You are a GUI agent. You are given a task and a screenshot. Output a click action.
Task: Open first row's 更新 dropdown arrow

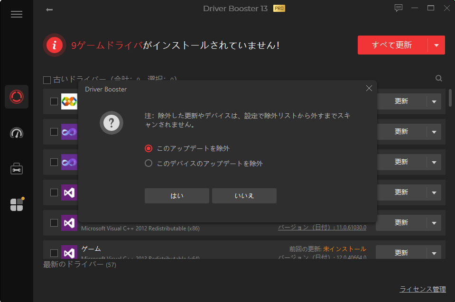(x=434, y=102)
